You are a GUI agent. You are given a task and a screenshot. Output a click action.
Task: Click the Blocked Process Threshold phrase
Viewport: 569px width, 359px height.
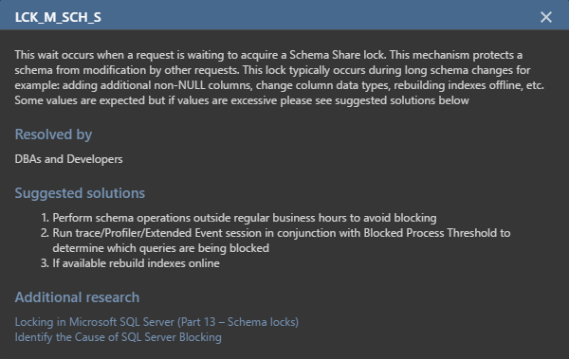(x=404, y=233)
